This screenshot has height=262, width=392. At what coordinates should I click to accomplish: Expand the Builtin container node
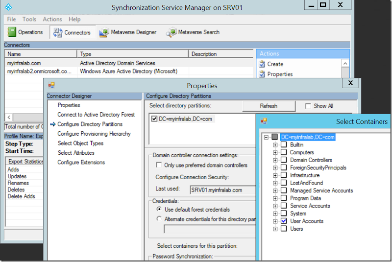275,145
